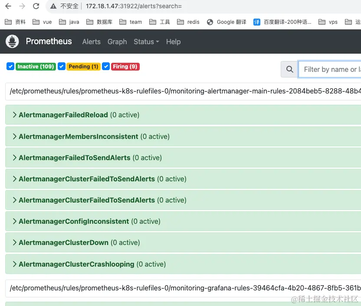Image resolution: width=361 pixels, height=306 pixels.
Task: Open the Status dropdown menu
Action: coord(146,42)
